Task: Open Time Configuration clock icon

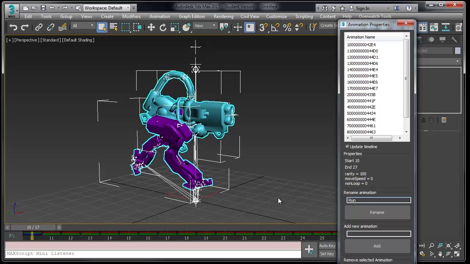Action: pyautogui.click(x=422, y=254)
